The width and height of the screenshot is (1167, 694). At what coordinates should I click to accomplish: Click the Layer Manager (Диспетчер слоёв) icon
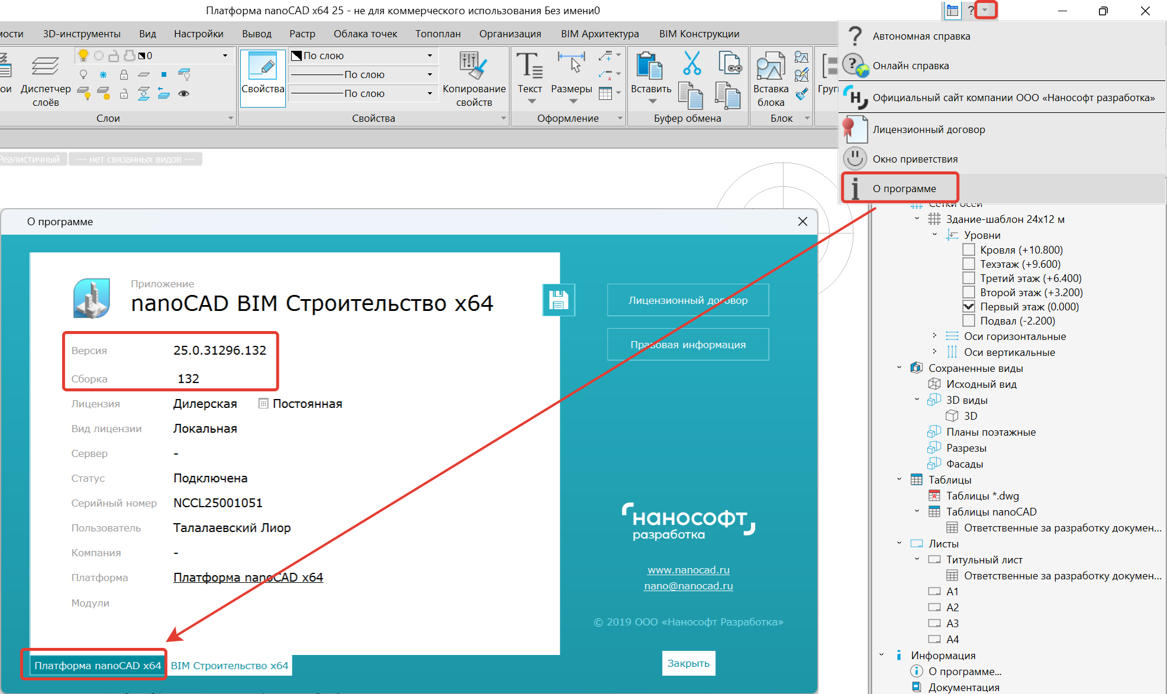[x=45, y=66]
